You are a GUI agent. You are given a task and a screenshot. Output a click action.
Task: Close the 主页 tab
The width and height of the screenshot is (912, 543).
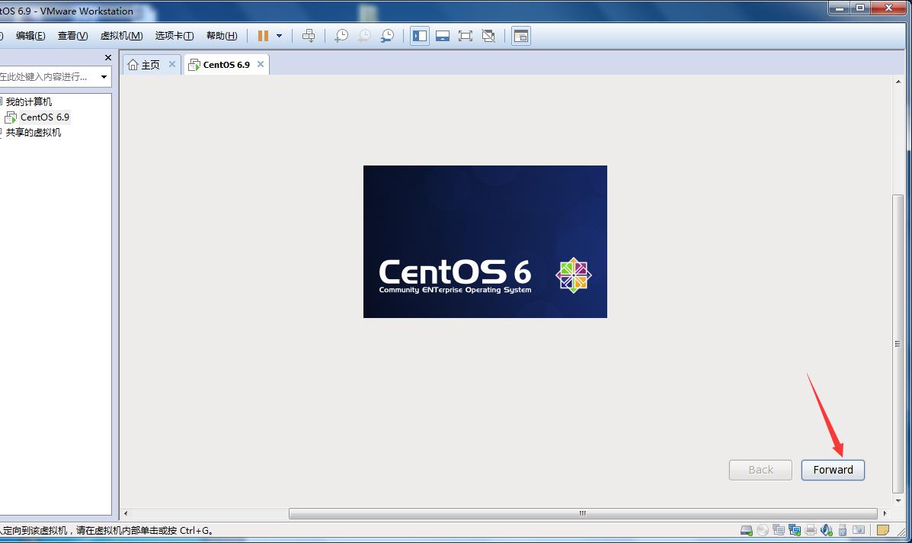coord(172,64)
